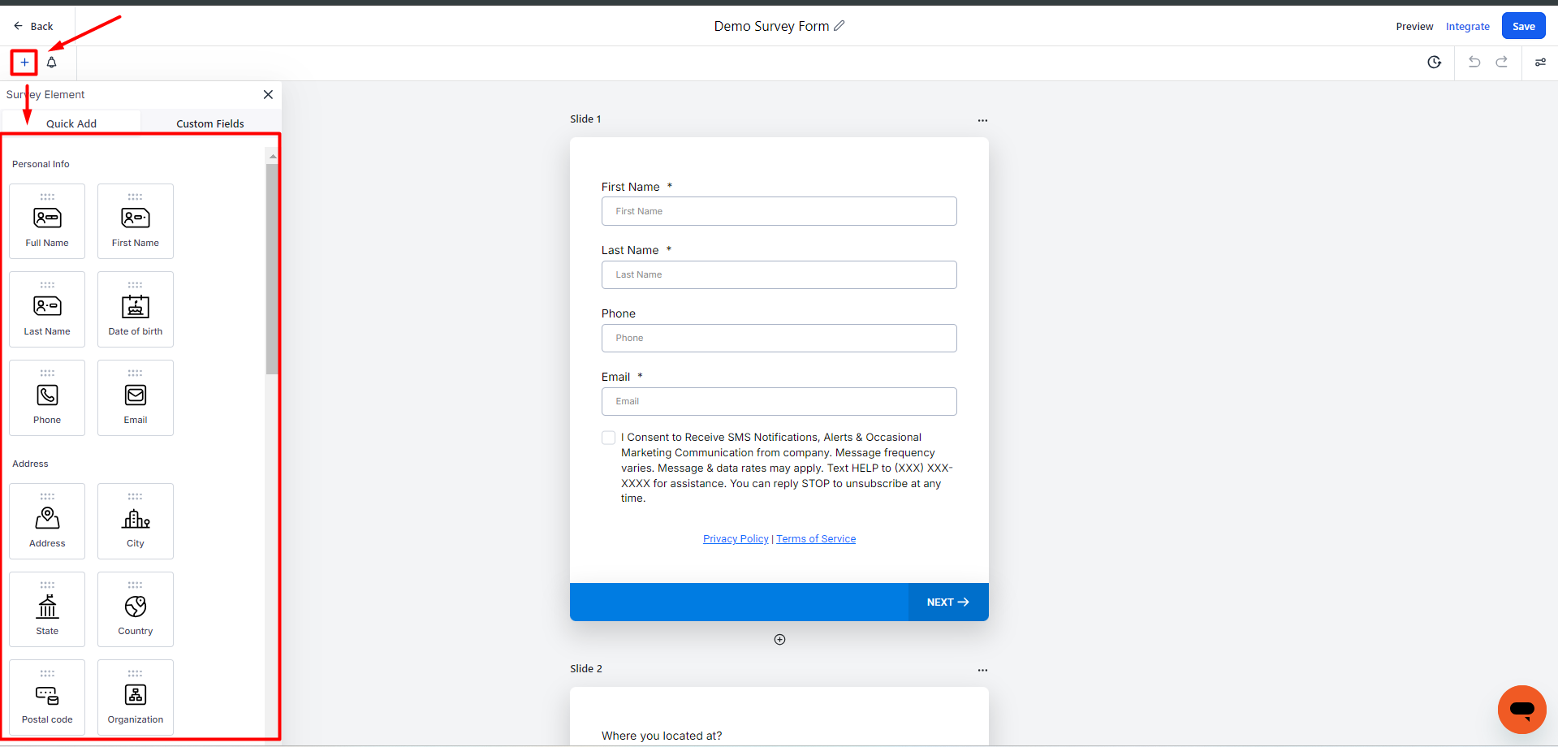Add new slide with circled plus
This screenshot has width=1558, height=747.
(779, 640)
